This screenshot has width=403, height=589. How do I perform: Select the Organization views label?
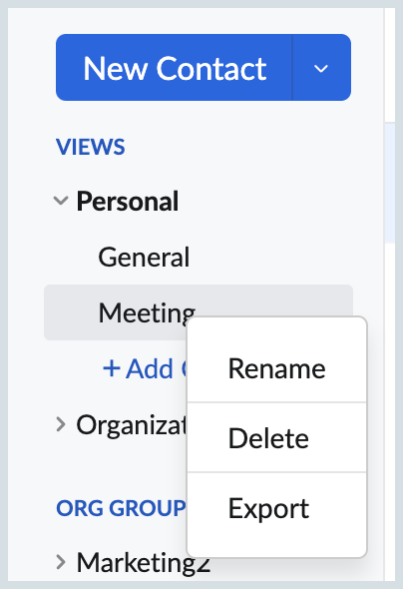point(132,425)
